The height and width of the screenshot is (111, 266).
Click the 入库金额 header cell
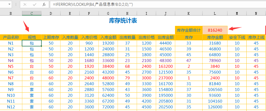click(x=108, y=37)
